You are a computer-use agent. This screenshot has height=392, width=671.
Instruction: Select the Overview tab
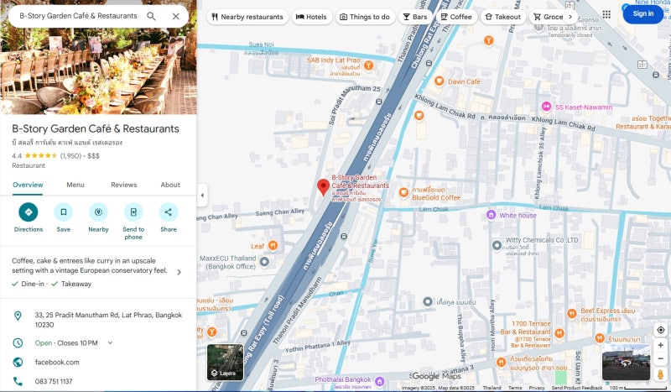coord(28,185)
